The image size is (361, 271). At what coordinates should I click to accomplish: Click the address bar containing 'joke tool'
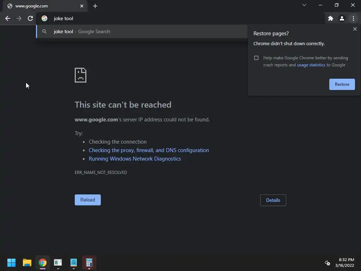point(179,18)
